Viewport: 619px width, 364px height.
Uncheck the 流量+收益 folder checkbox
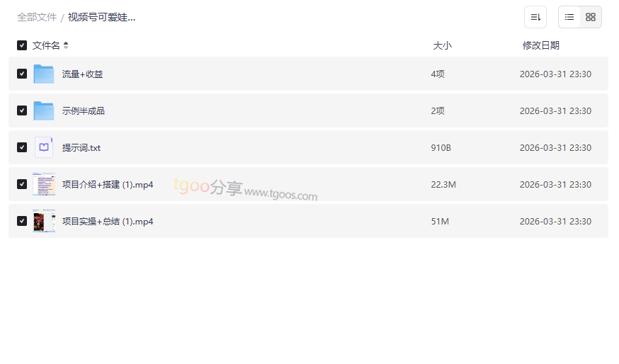point(22,74)
